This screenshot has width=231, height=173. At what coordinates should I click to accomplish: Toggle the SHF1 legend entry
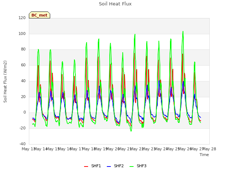(92, 166)
